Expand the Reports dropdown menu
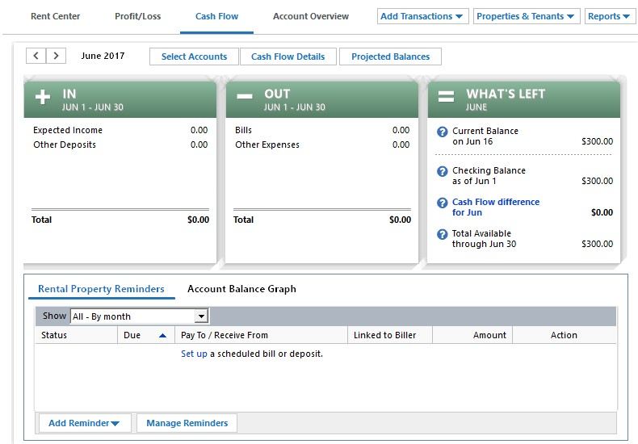This screenshot has width=638, height=444. pyautogui.click(x=609, y=16)
